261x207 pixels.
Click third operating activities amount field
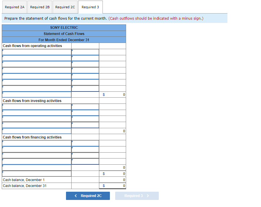point(85,64)
